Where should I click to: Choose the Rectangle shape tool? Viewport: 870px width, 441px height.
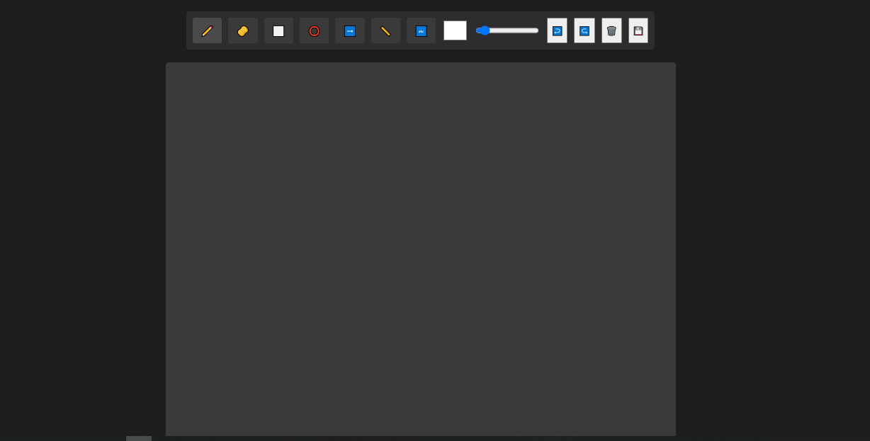click(278, 30)
